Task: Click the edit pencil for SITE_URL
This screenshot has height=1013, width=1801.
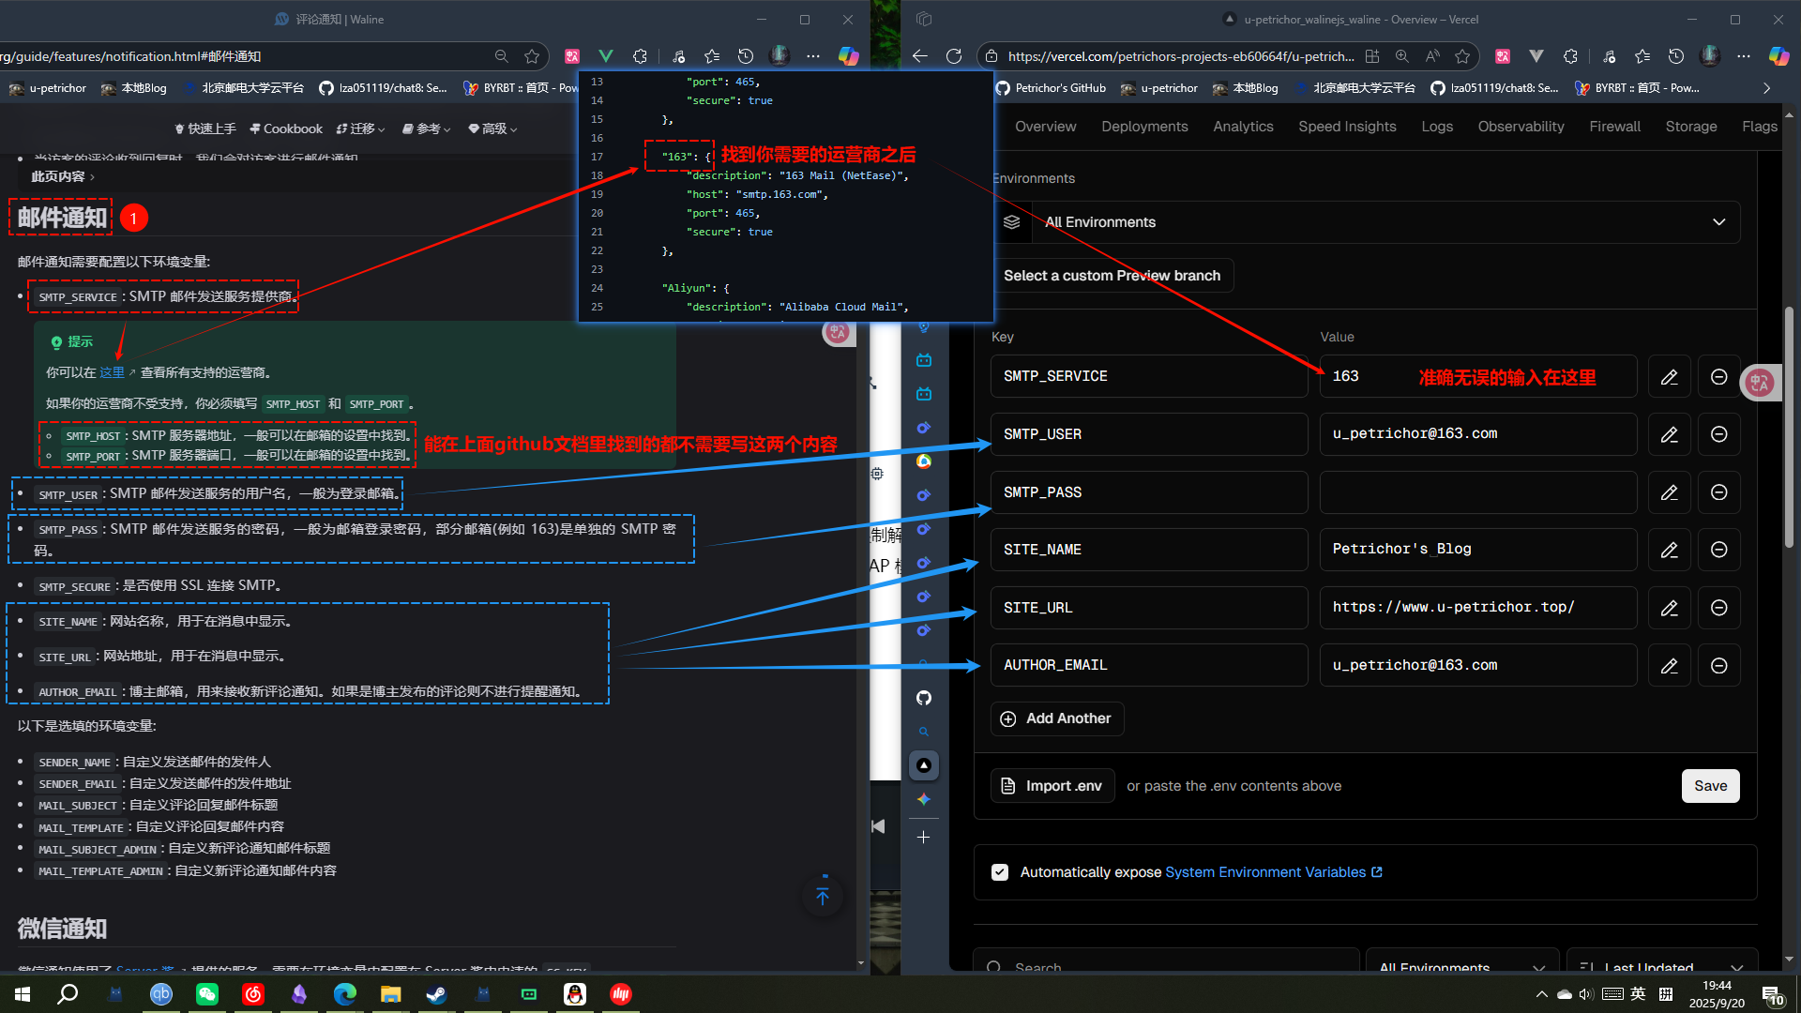Action: [1669, 608]
